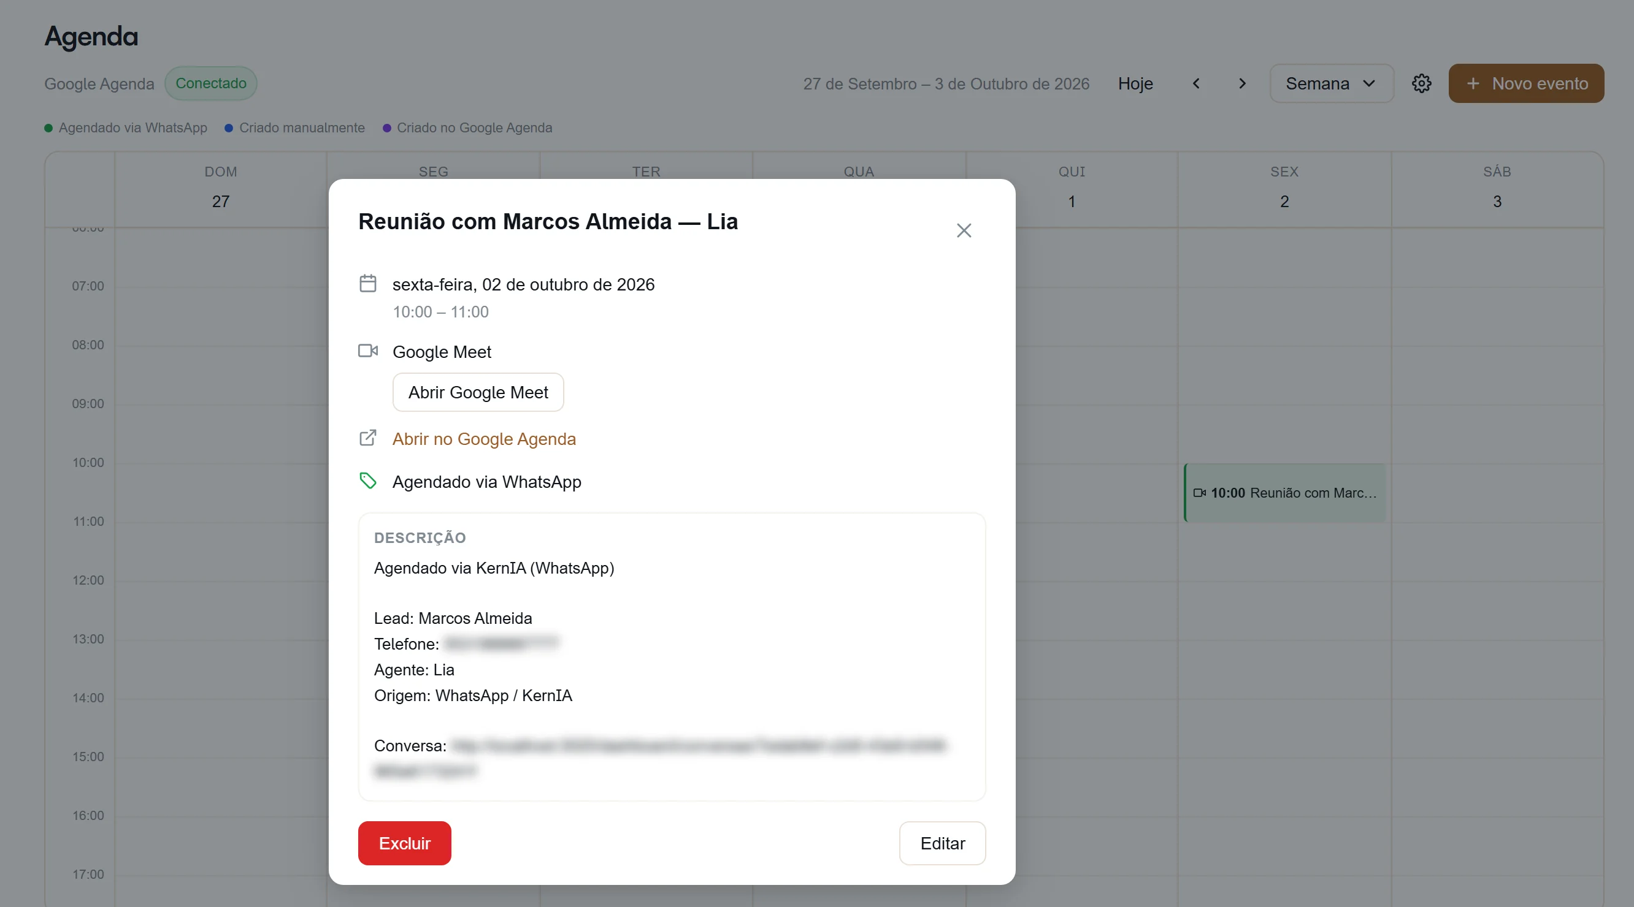Click the Google Agenda label
Viewport: 1634px width, 907px height.
click(x=99, y=84)
